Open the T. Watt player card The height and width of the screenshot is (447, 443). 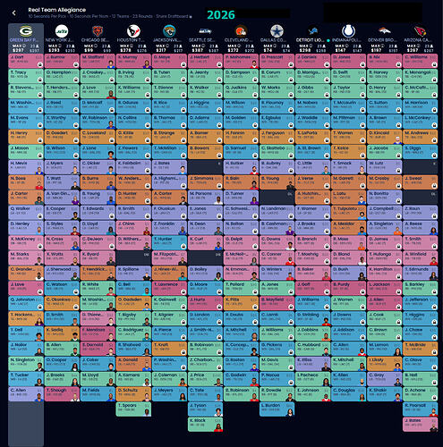tap(62, 182)
